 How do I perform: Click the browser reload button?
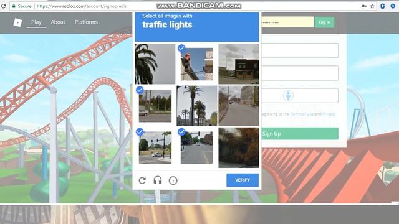pyautogui.click(x=4, y=6)
